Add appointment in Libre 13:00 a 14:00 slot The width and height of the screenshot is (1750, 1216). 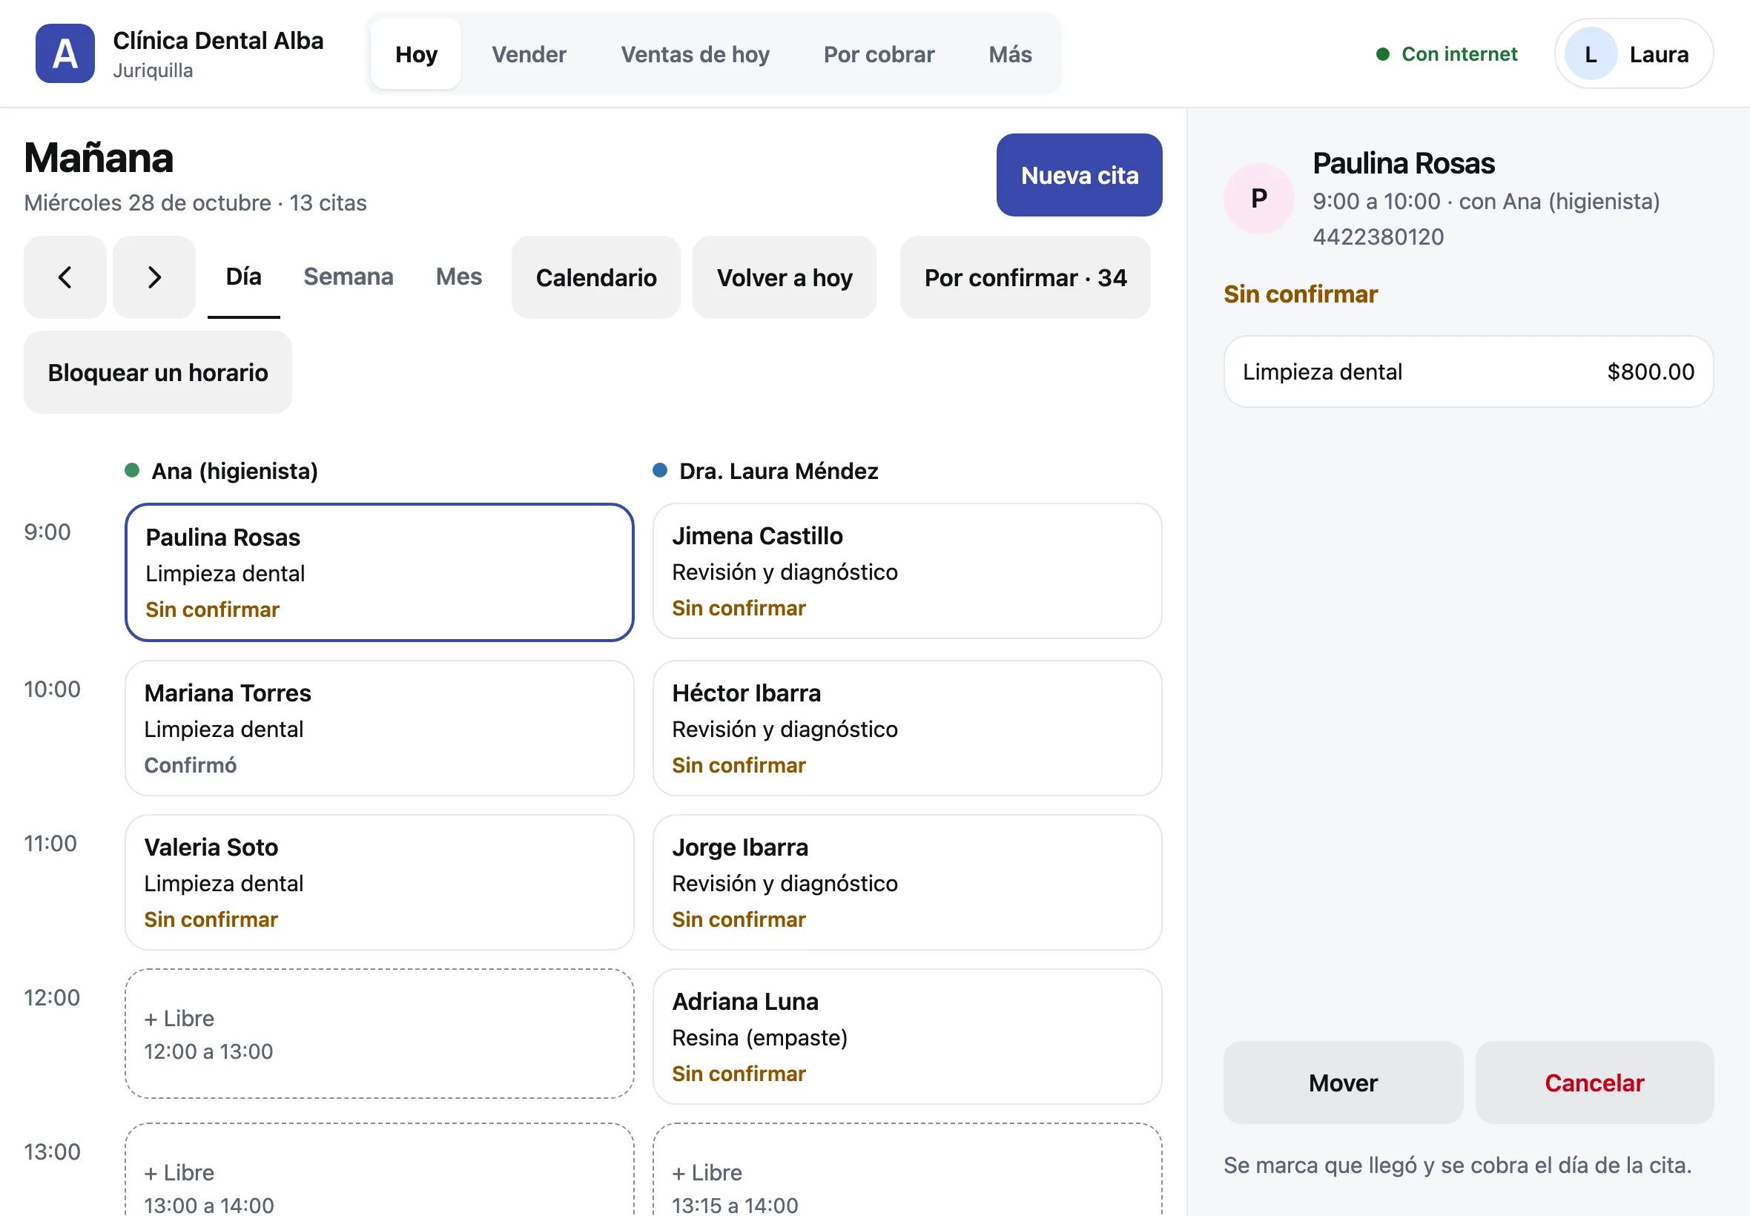pos(380,1171)
